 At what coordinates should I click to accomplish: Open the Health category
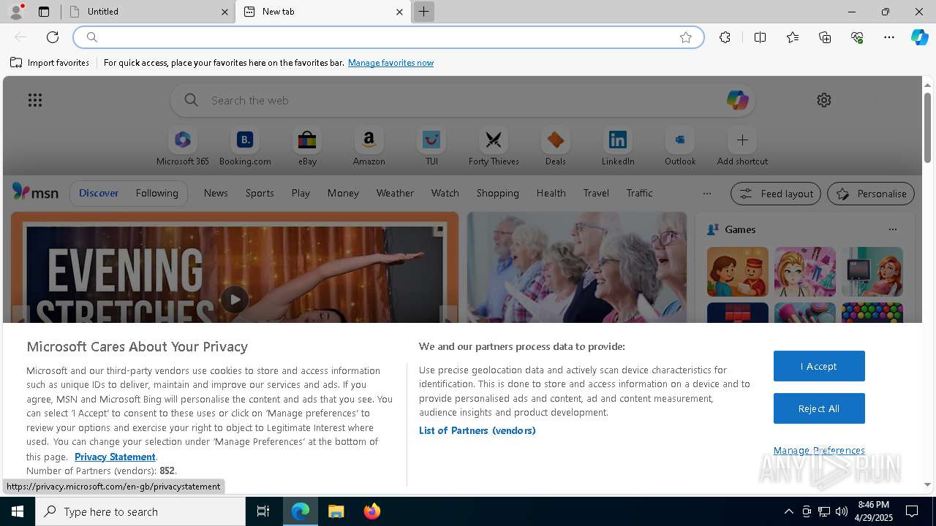(551, 193)
